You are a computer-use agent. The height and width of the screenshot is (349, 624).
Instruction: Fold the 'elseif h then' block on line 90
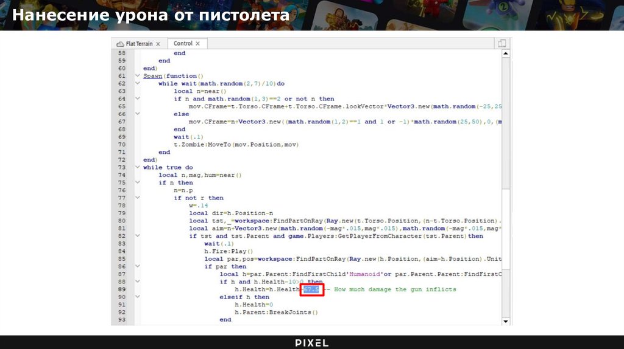[137, 297]
